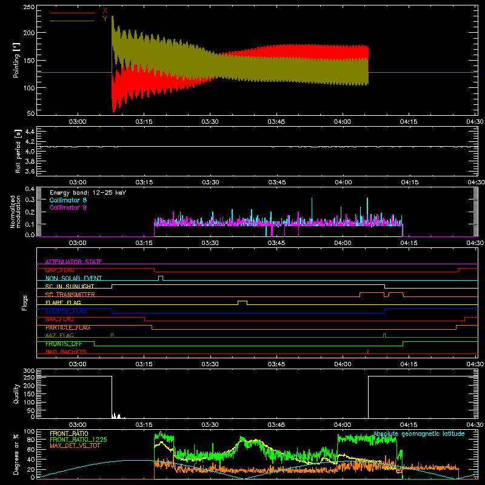485x485 pixels.
Task: Click the 'Quality' vertical axis label
Action: click(x=16, y=393)
